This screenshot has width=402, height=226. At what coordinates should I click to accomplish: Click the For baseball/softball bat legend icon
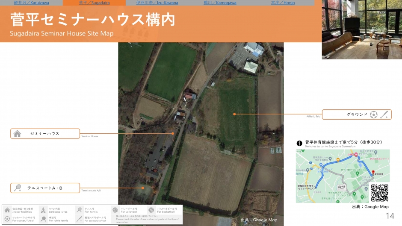(x=79, y=219)
